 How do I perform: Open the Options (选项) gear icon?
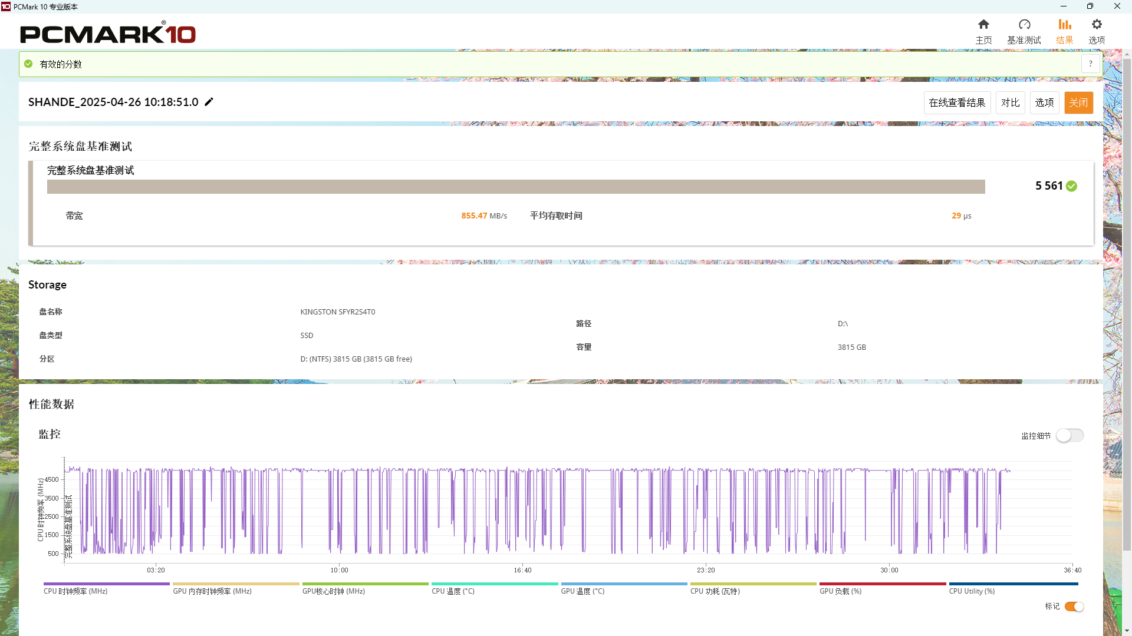click(1097, 25)
